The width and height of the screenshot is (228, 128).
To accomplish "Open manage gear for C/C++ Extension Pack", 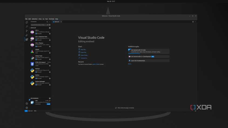I will tap(50, 40).
